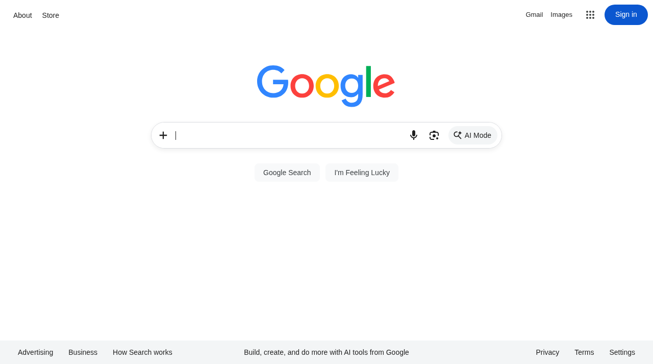Screen dimensions: 653x364
Task: Open the Advertising footer link
Action: (x=35, y=352)
